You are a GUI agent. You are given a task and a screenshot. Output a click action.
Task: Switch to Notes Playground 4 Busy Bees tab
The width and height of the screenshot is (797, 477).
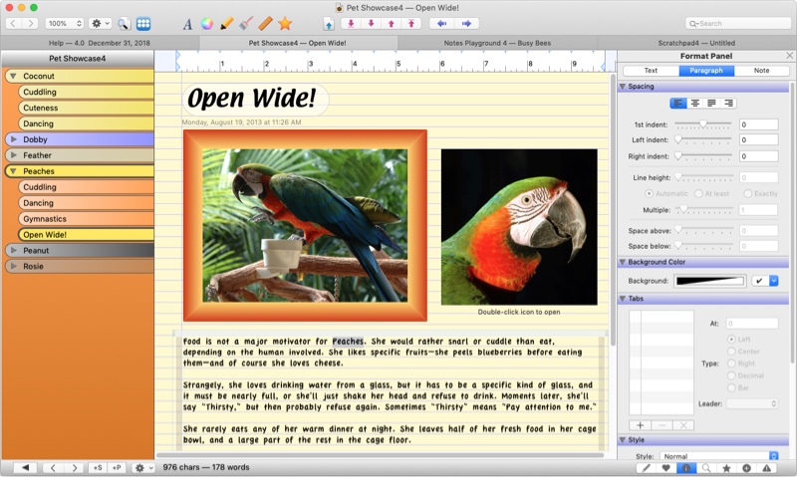click(497, 43)
